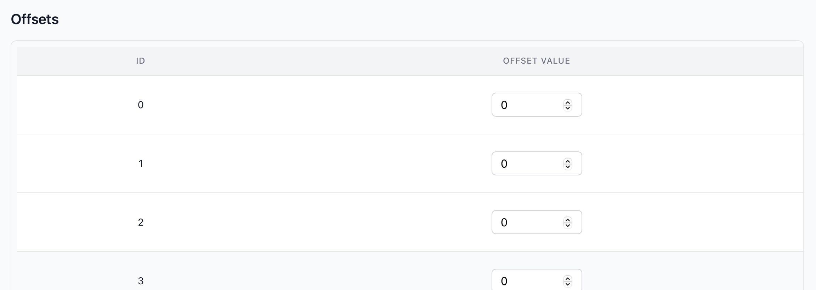Click the ID column header
The height and width of the screenshot is (290, 816).
tap(141, 61)
